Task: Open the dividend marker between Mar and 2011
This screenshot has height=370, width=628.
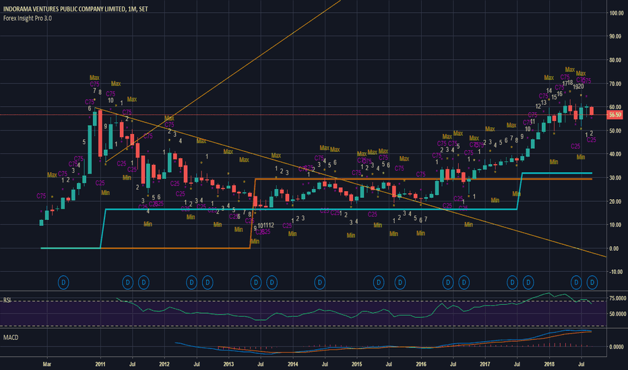Action: point(63,283)
